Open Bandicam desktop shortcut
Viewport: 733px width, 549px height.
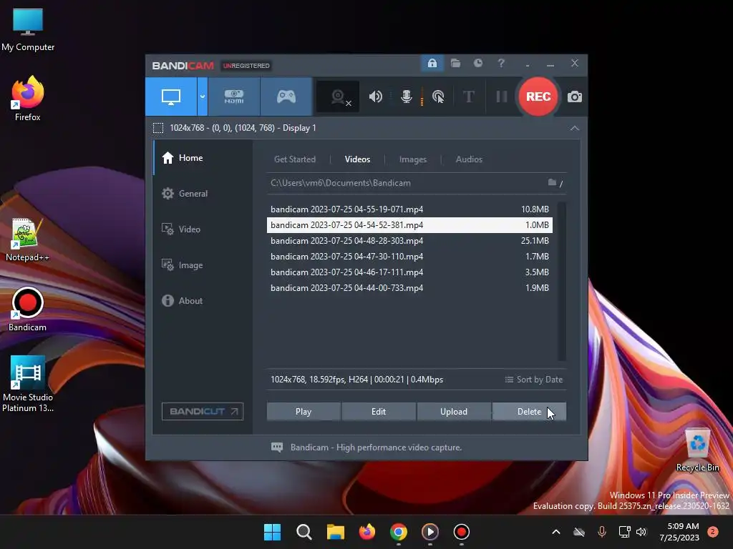pos(27,309)
